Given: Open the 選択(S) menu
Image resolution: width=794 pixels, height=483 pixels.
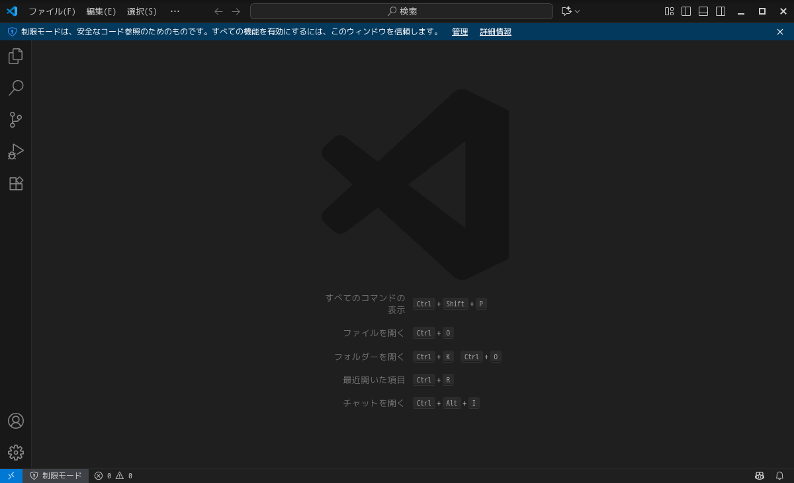Looking at the screenshot, I should 142,11.
